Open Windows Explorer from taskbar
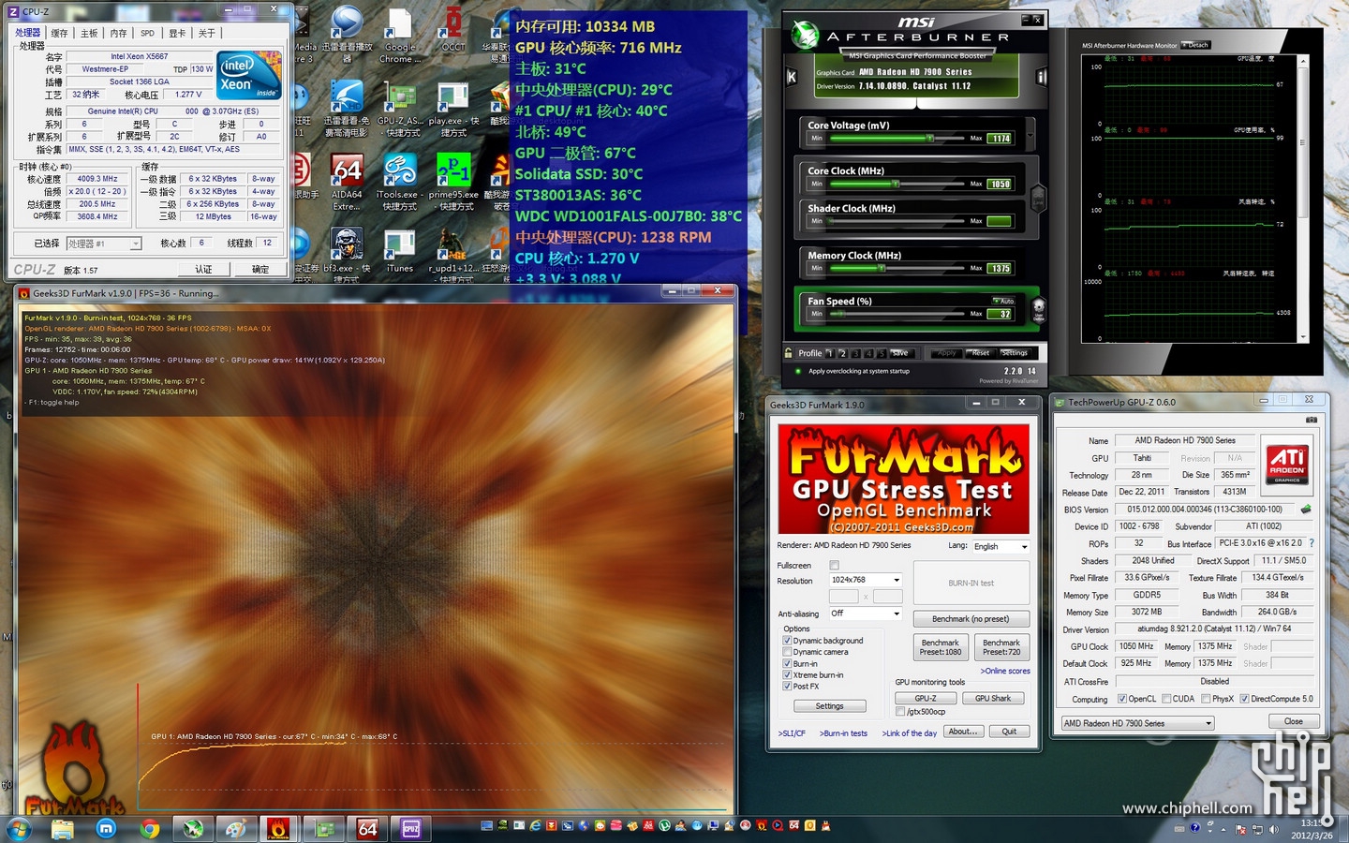 tap(63, 828)
